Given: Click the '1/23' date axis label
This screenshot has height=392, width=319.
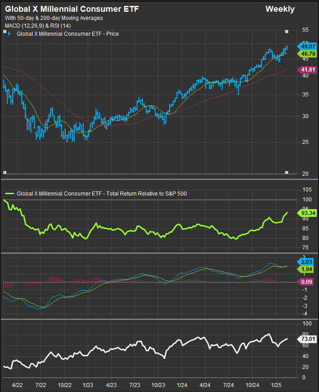Looking at the screenshot, I should click(88, 385).
